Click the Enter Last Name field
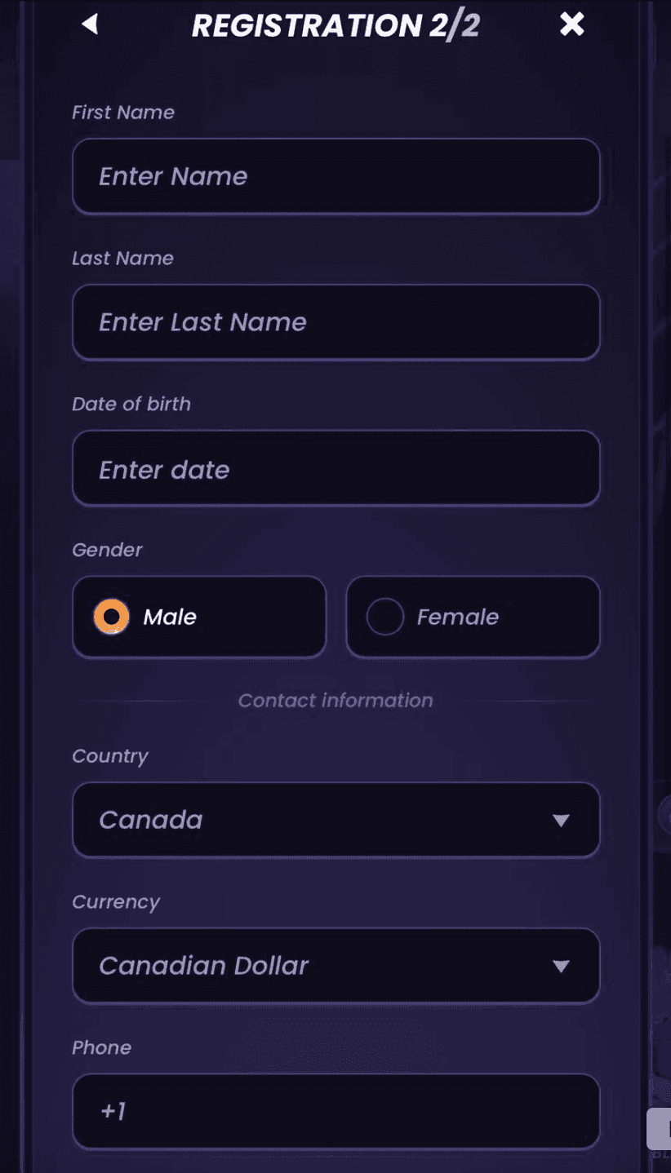This screenshot has height=1173, width=671. click(335, 322)
